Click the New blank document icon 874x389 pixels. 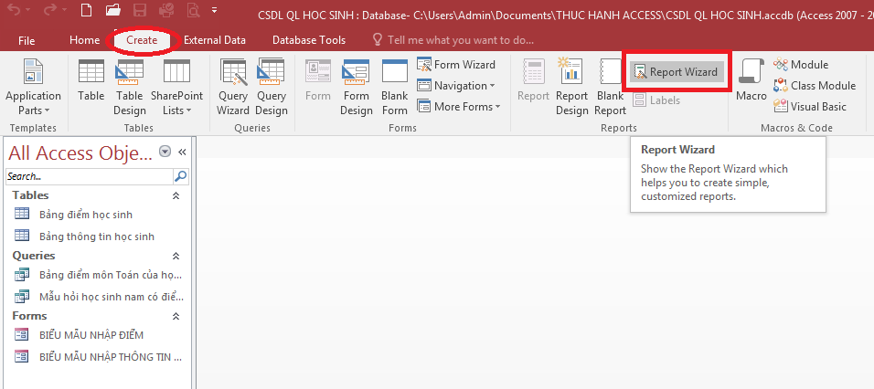pyautogui.click(x=85, y=10)
